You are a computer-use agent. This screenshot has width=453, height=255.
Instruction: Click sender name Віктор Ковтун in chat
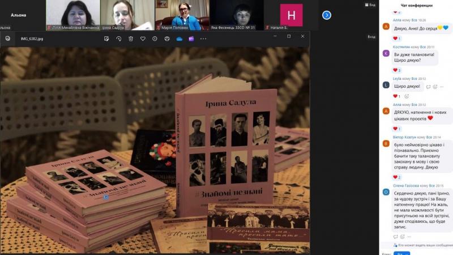coord(404,137)
